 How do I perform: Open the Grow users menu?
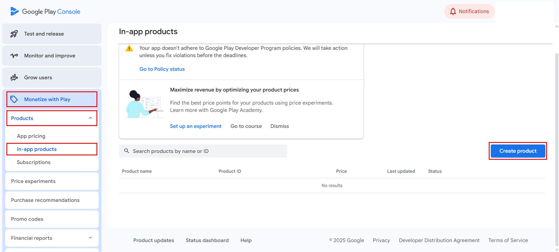[x=52, y=77]
